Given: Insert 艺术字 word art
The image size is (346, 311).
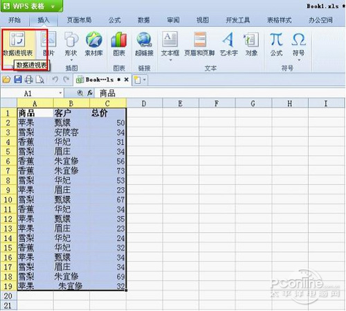Looking at the screenshot, I should pos(228,44).
